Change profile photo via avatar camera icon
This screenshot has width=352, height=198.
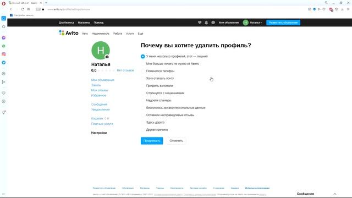107,57
